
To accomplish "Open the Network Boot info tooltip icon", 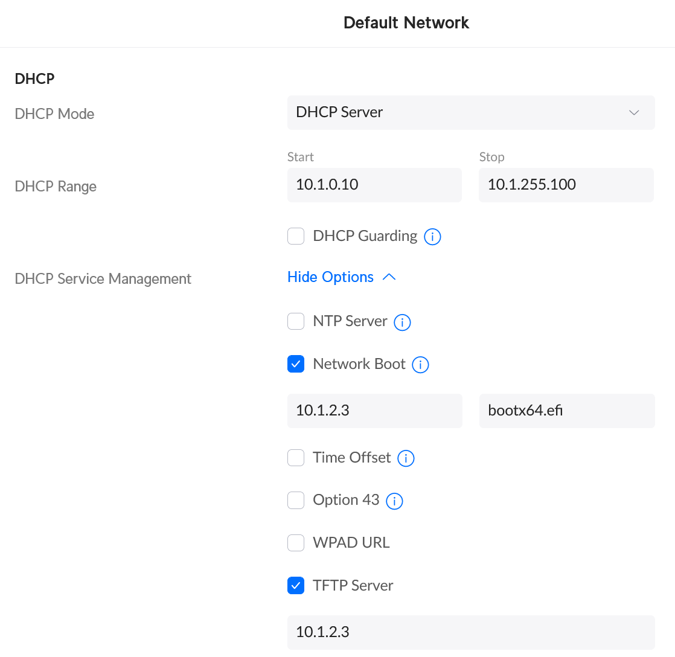I will [x=420, y=365].
